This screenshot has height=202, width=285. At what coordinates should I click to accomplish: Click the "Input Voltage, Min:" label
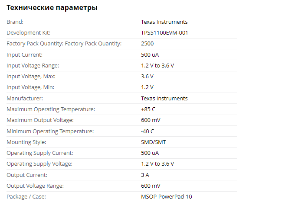(x=30, y=87)
